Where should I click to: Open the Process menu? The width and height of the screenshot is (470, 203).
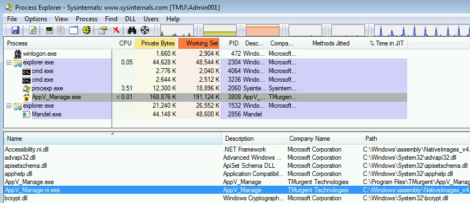[87, 19]
